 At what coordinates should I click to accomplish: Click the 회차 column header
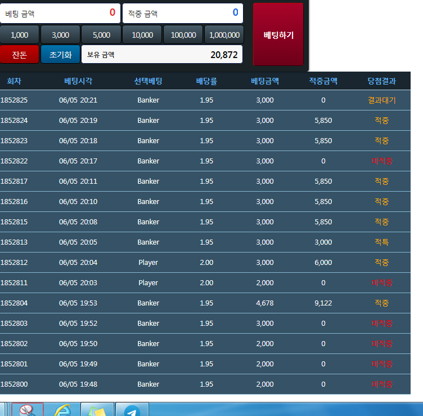coord(14,81)
